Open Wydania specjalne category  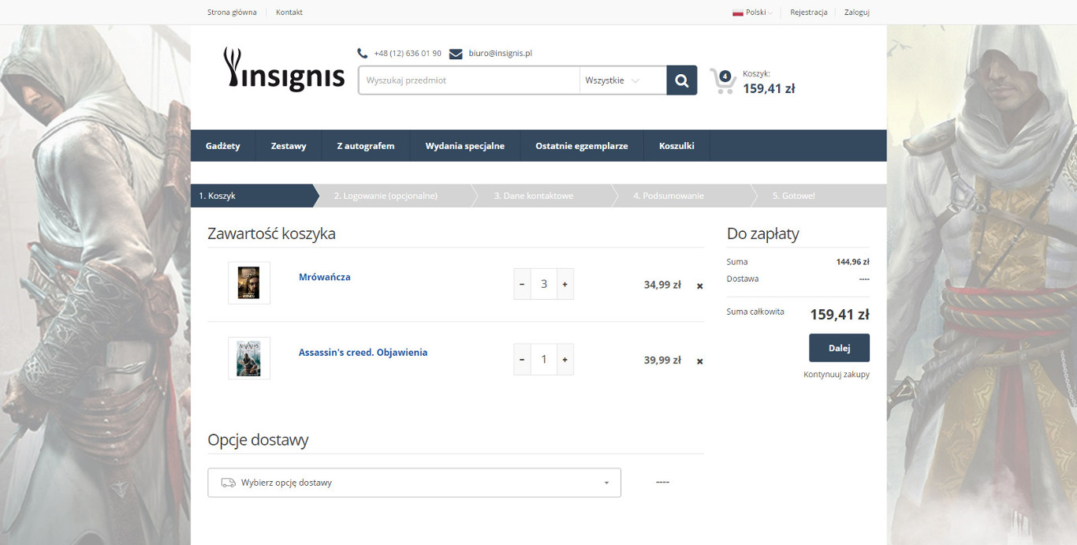tap(465, 146)
